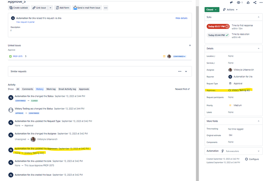
Task: Open CONFIRMED status dropdown of linked issue
Action: point(179,56)
